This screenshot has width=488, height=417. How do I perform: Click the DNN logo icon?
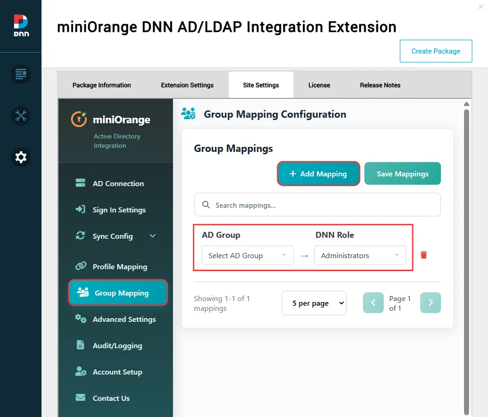click(x=21, y=25)
